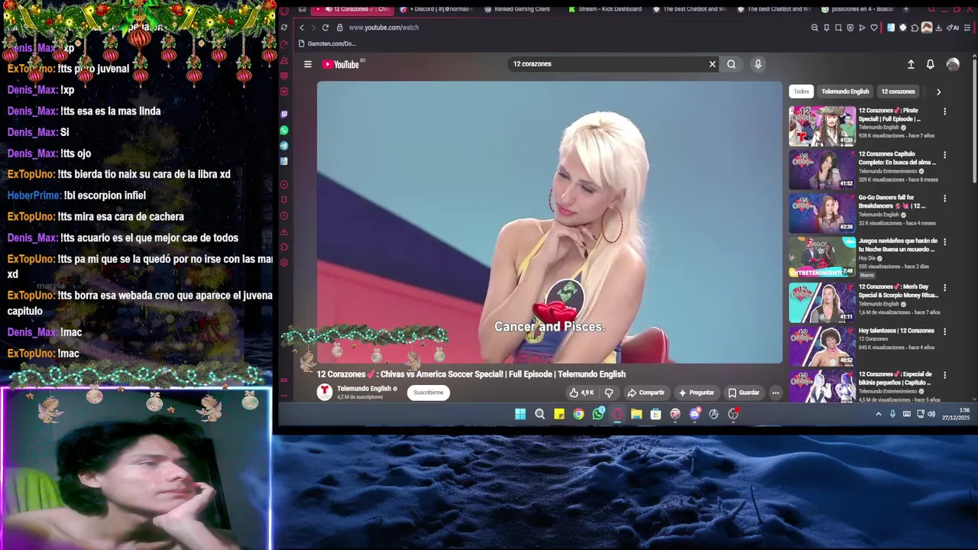Open the Pirate Special video thumbnail

point(822,126)
